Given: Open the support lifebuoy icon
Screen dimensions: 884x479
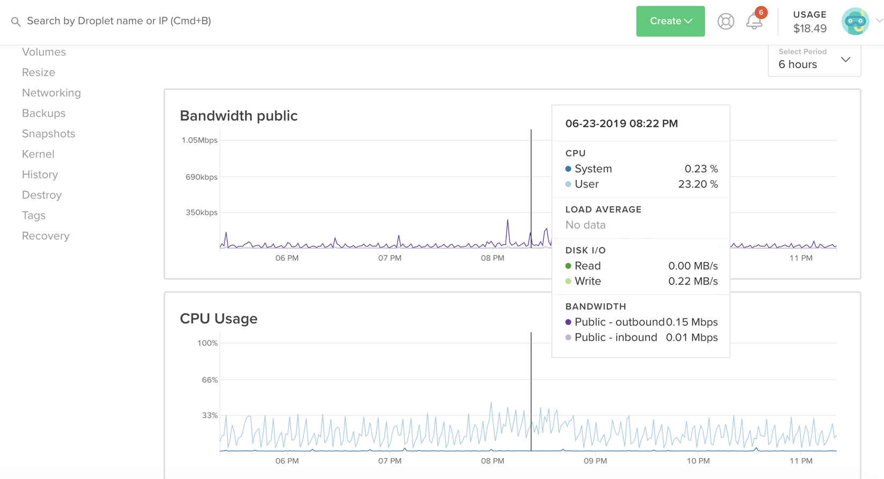Looking at the screenshot, I should coord(726,21).
